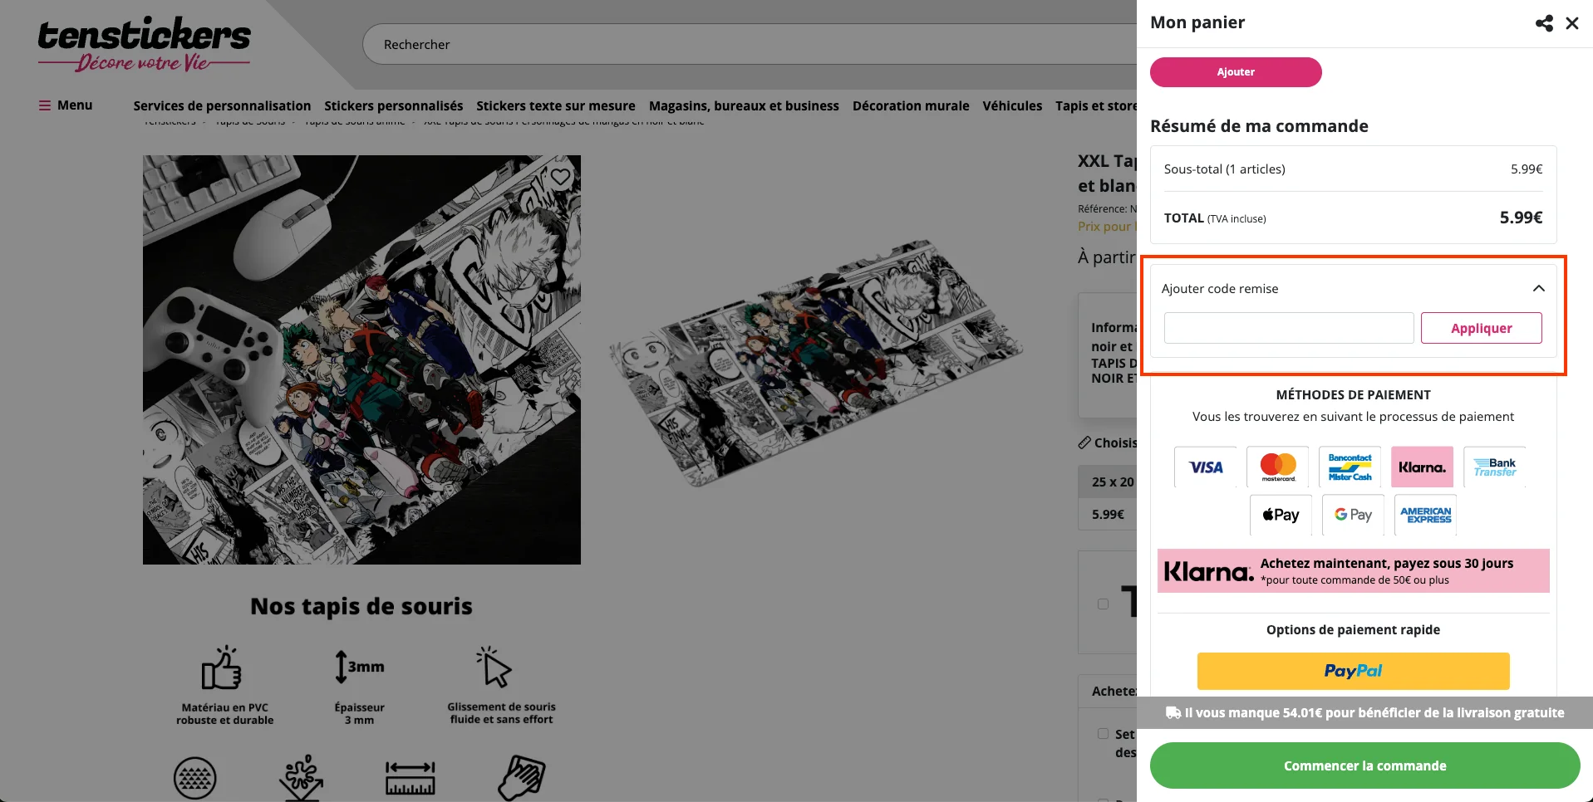Click the share cart icon

click(x=1544, y=23)
